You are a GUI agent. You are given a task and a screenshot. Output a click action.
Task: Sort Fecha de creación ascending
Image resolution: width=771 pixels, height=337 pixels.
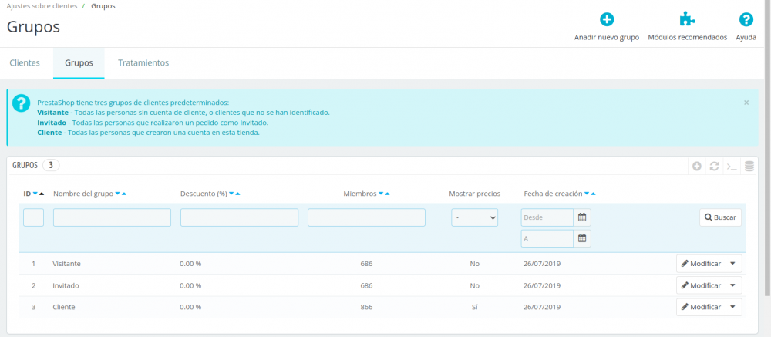click(x=594, y=194)
